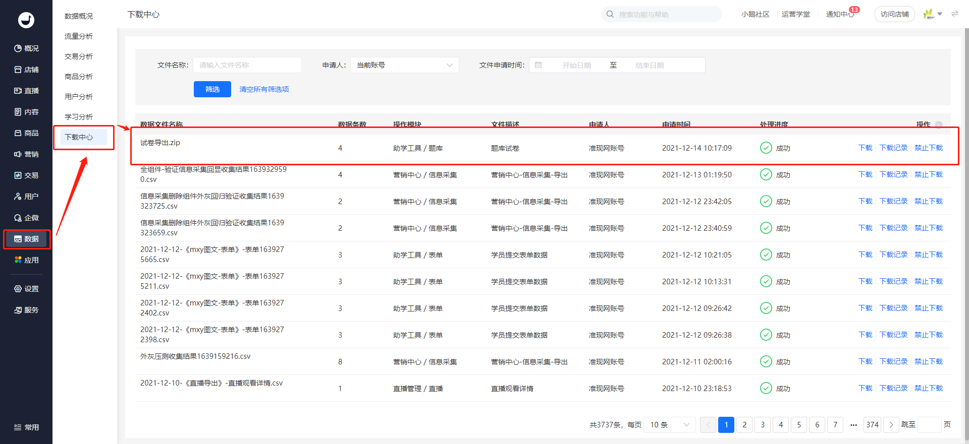The image size is (969, 444).
Task: Select 下载中心 in the data submenu
Action: [83, 137]
